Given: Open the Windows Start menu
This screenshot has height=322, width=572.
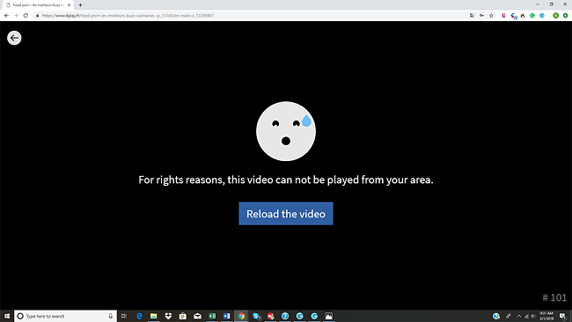Looking at the screenshot, I should pyautogui.click(x=7, y=316).
